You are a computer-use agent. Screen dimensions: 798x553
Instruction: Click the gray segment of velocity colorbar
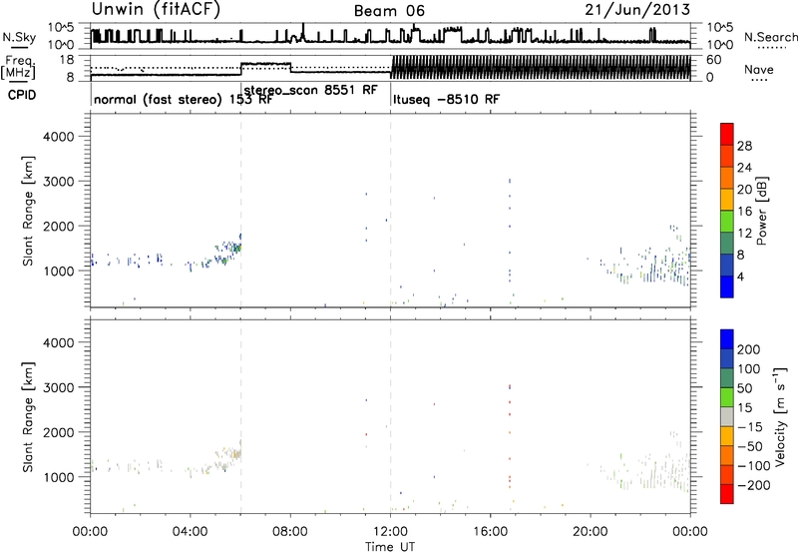727,417
